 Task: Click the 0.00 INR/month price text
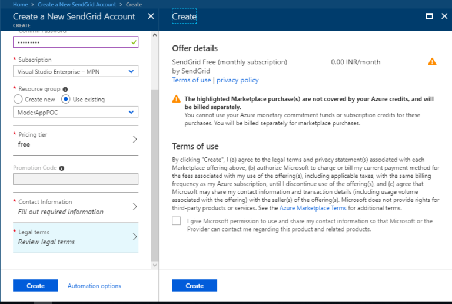[355, 62]
